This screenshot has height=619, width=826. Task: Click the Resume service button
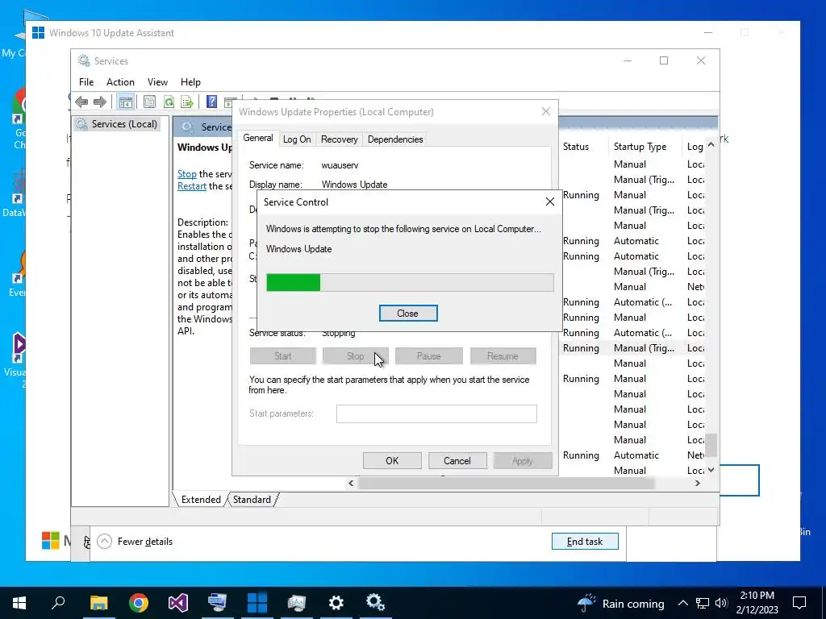[x=503, y=356]
